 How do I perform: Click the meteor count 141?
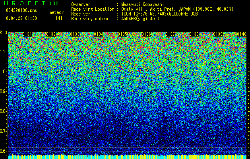59,18
